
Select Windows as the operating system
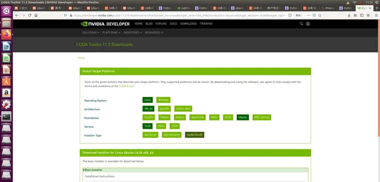163,100
